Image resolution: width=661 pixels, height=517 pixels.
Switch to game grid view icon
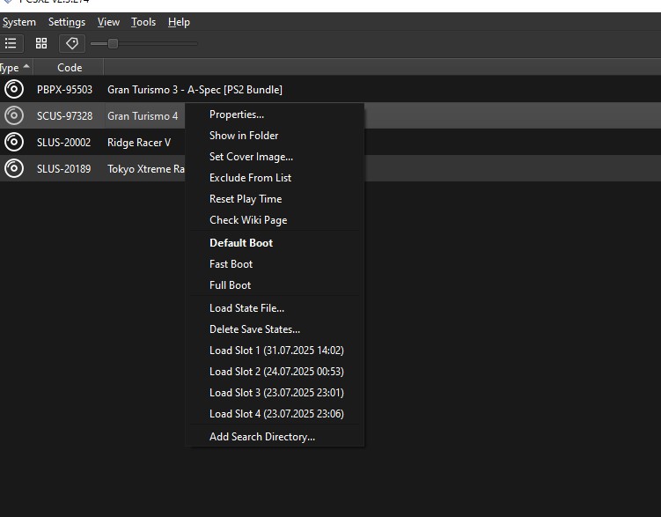[41, 43]
